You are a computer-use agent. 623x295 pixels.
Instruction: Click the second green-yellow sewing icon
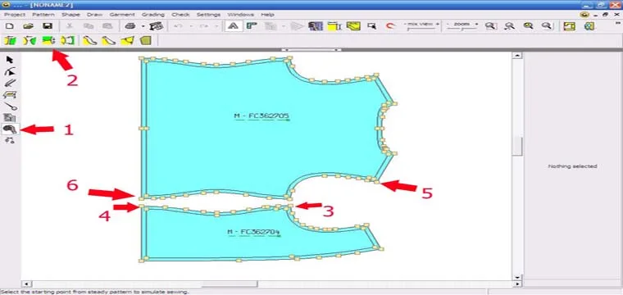[29, 40]
